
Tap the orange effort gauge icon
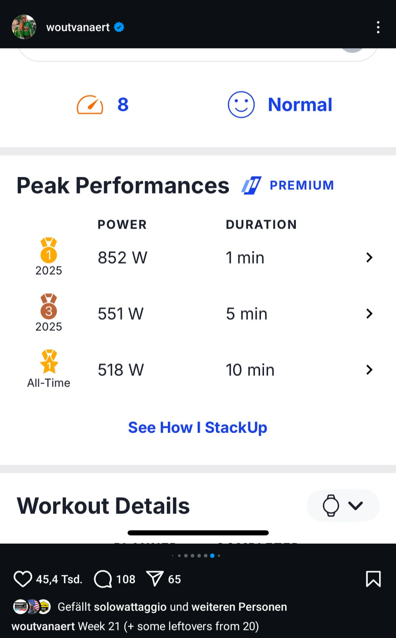[90, 105]
